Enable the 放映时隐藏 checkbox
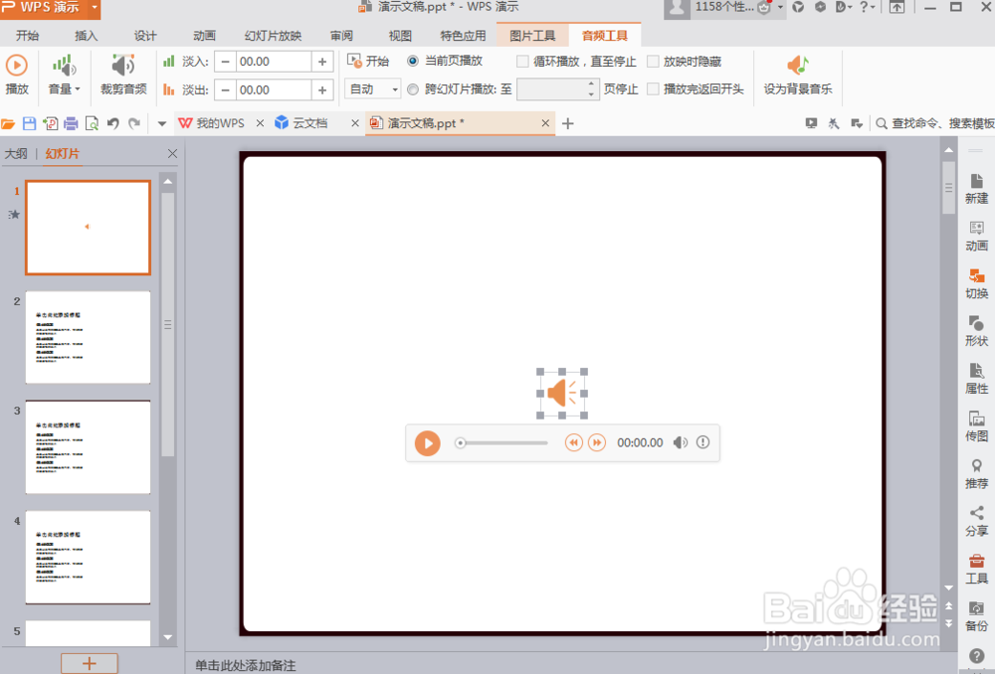The width and height of the screenshot is (995, 674). pos(653,61)
